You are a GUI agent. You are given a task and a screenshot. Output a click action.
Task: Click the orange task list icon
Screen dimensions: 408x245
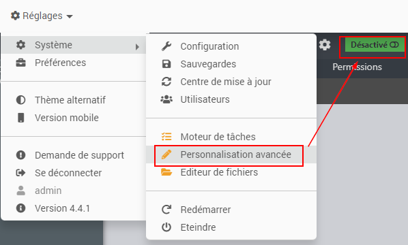[166, 137]
